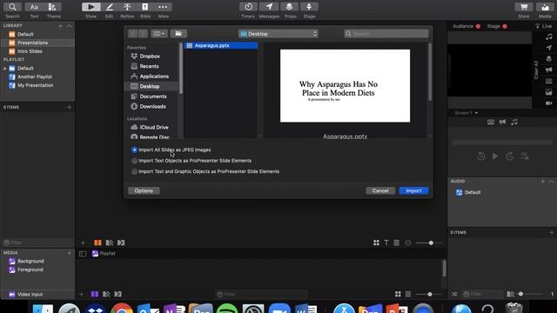Click the new folder icon in dialog
The height and width of the screenshot is (313, 557).
(x=178, y=34)
